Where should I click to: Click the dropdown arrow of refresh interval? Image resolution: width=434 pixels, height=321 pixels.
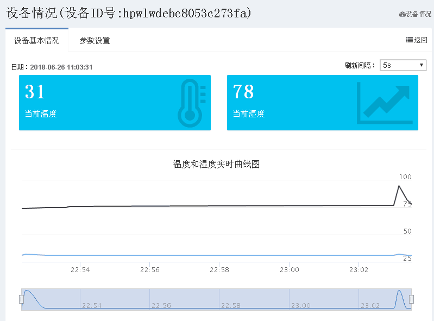(422, 65)
